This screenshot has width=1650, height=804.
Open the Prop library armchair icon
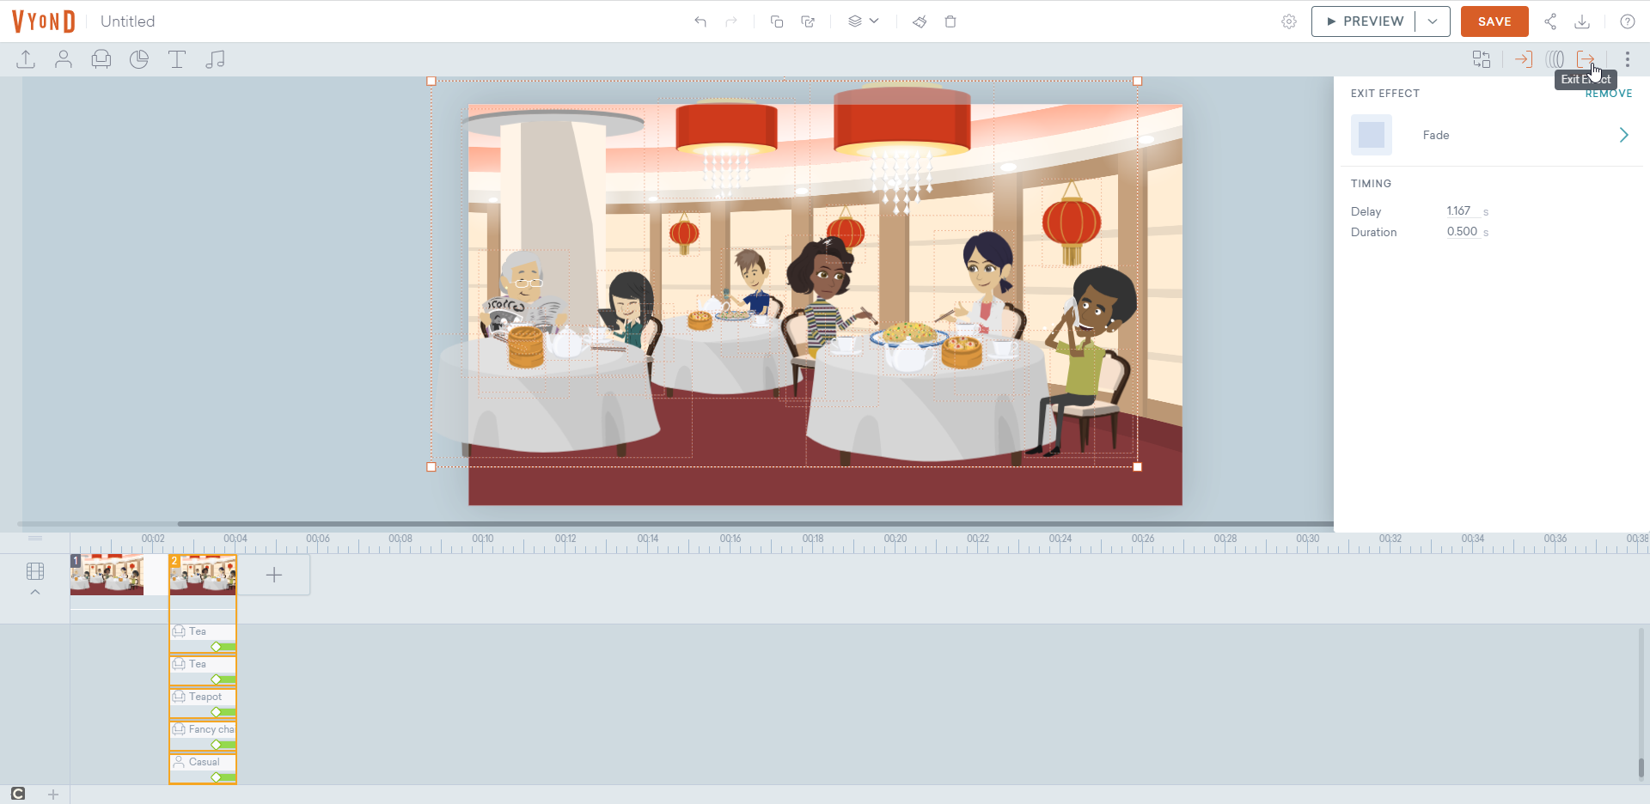(x=101, y=59)
